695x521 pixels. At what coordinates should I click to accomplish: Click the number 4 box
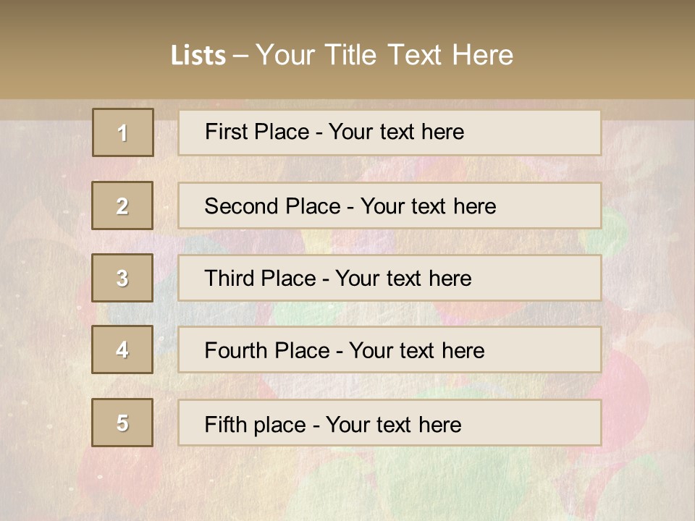coord(122,350)
